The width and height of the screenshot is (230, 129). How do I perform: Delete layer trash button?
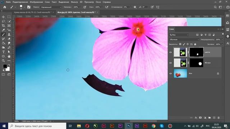pyautogui.click(x=218, y=118)
